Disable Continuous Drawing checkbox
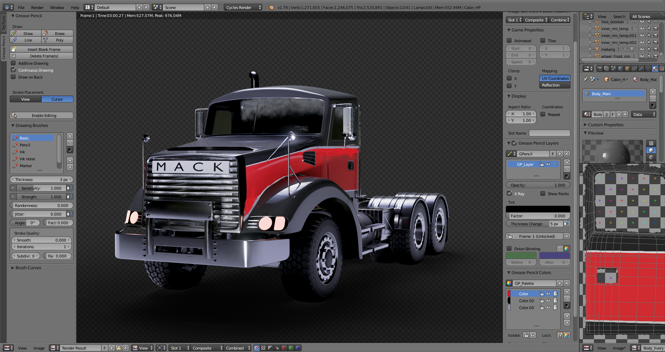This screenshot has height=352, width=665. tap(14, 70)
